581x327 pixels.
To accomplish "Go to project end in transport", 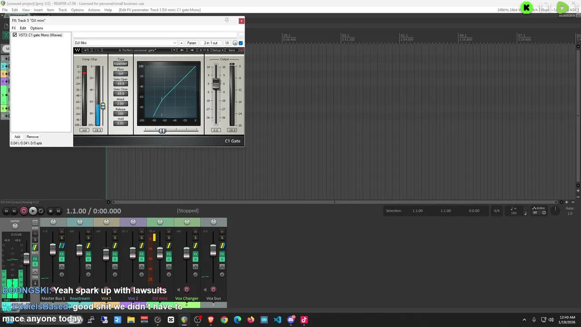I will pyautogui.click(x=14, y=211).
